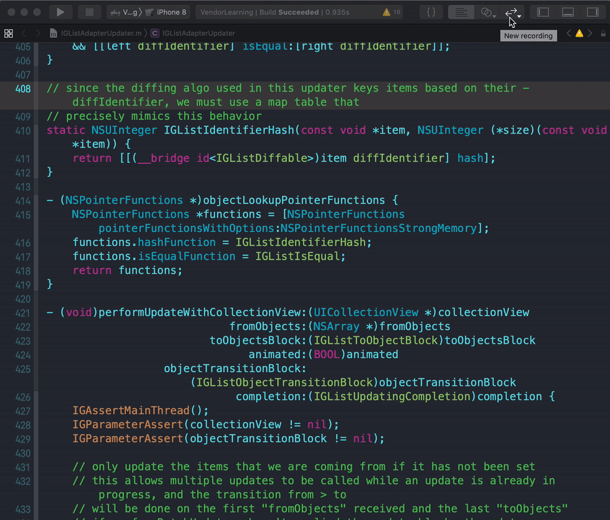Viewport: 610px width, 520px height.
Task: Open the Build Succeeded activity status
Action: (x=274, y=12)
